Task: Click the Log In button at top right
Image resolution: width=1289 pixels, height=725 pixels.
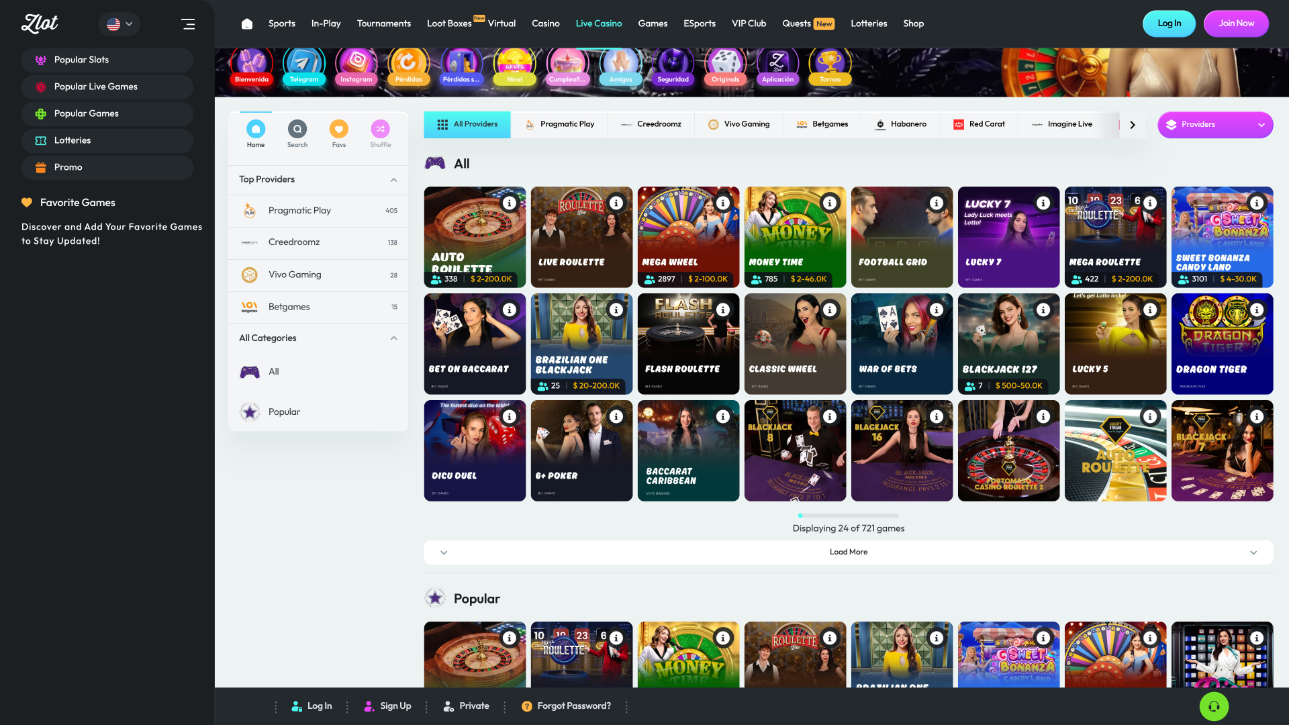Action: [1169, 23]
